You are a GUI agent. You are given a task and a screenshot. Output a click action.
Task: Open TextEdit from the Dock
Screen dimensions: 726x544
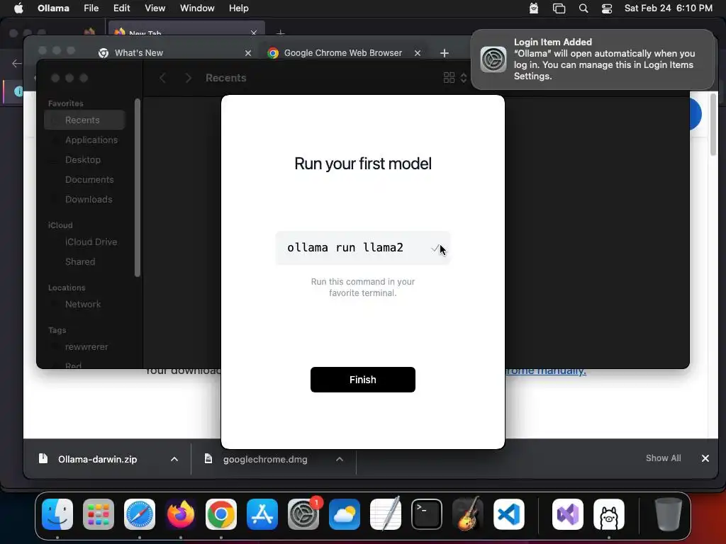click(x=385, y=514)
